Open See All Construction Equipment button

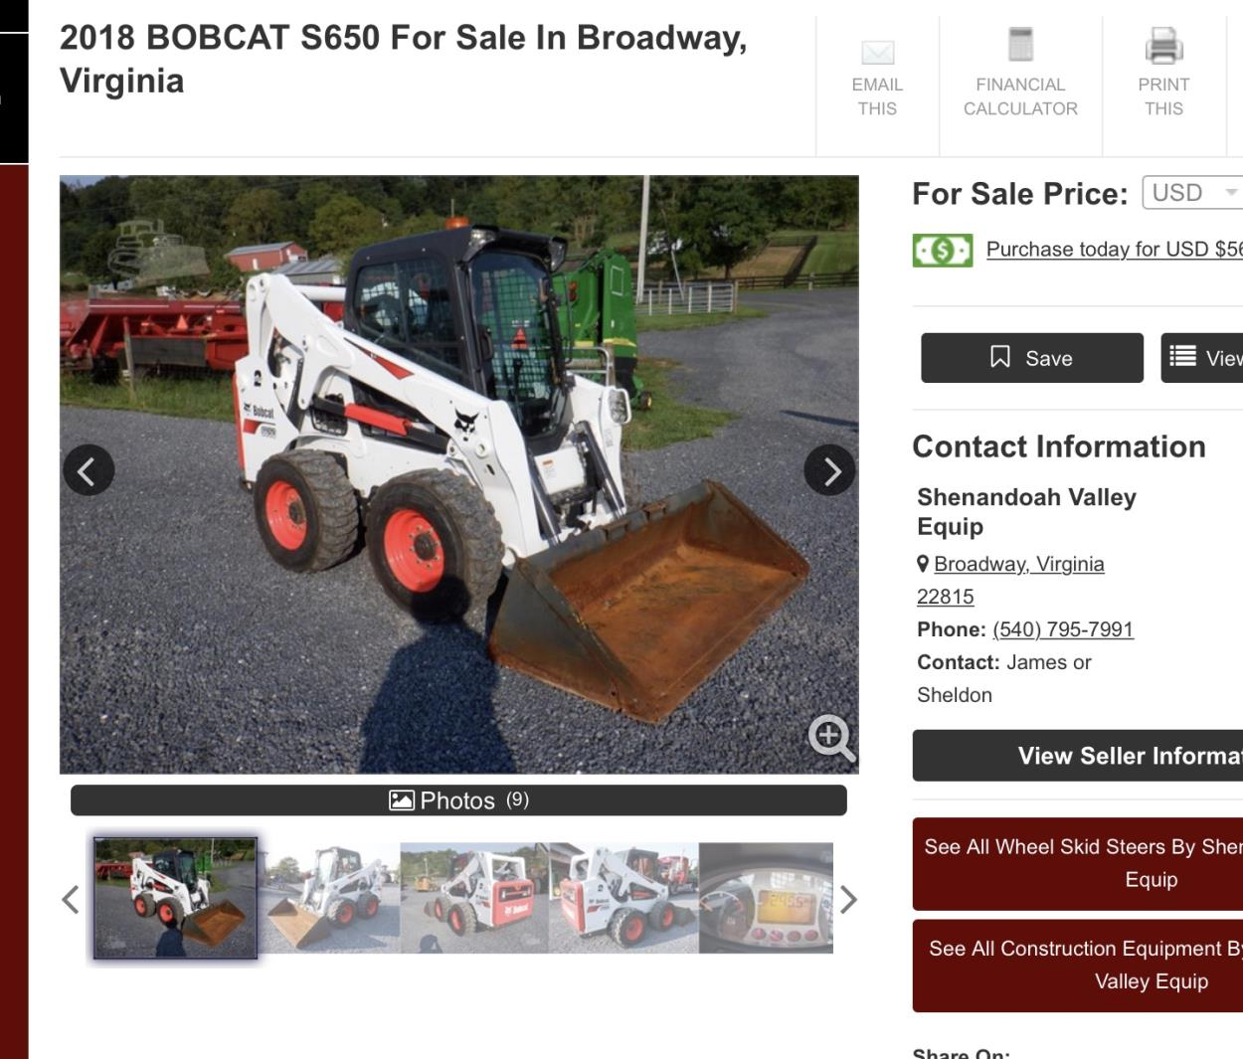pos(1078,966)
